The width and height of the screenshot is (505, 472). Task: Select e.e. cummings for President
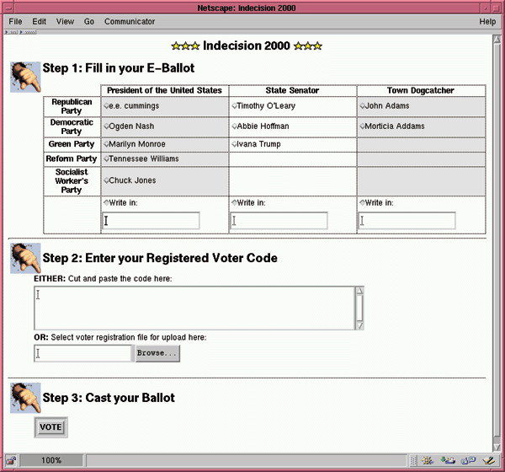(x=106, y=107)
